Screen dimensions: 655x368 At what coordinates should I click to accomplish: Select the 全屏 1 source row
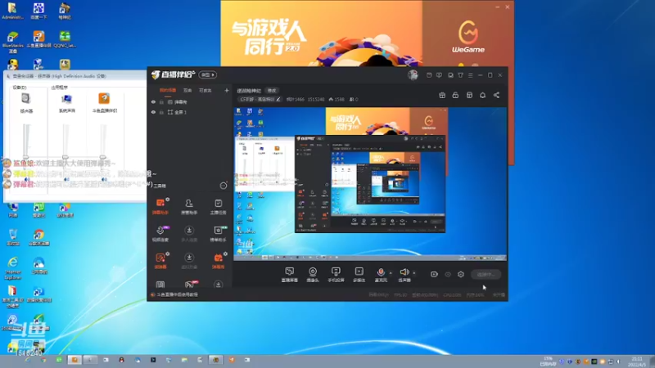pos(190,112)
